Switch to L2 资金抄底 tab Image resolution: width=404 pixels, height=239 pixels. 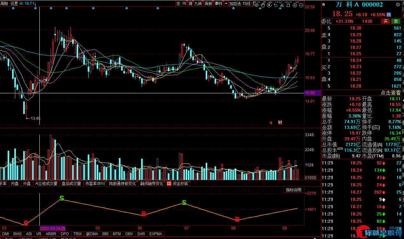coord(178,183)
